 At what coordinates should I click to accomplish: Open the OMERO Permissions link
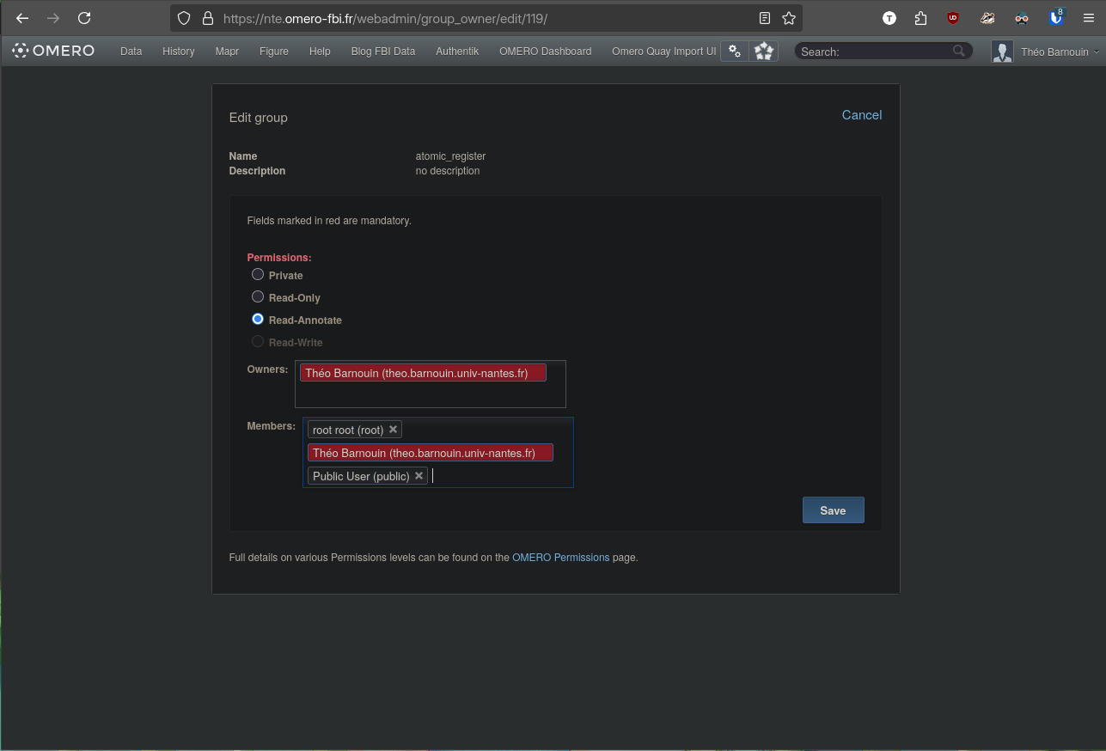[560, 558]
